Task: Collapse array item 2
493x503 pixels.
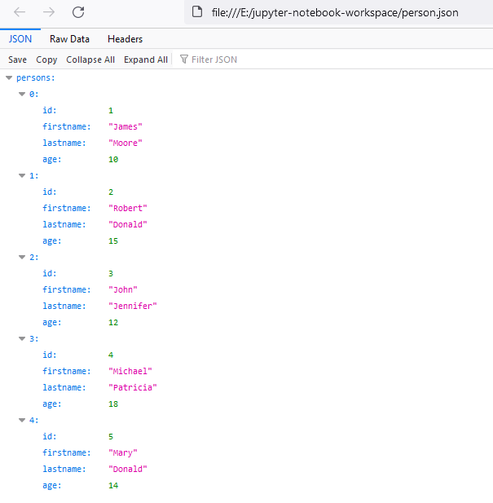Action: click(22, 258)
